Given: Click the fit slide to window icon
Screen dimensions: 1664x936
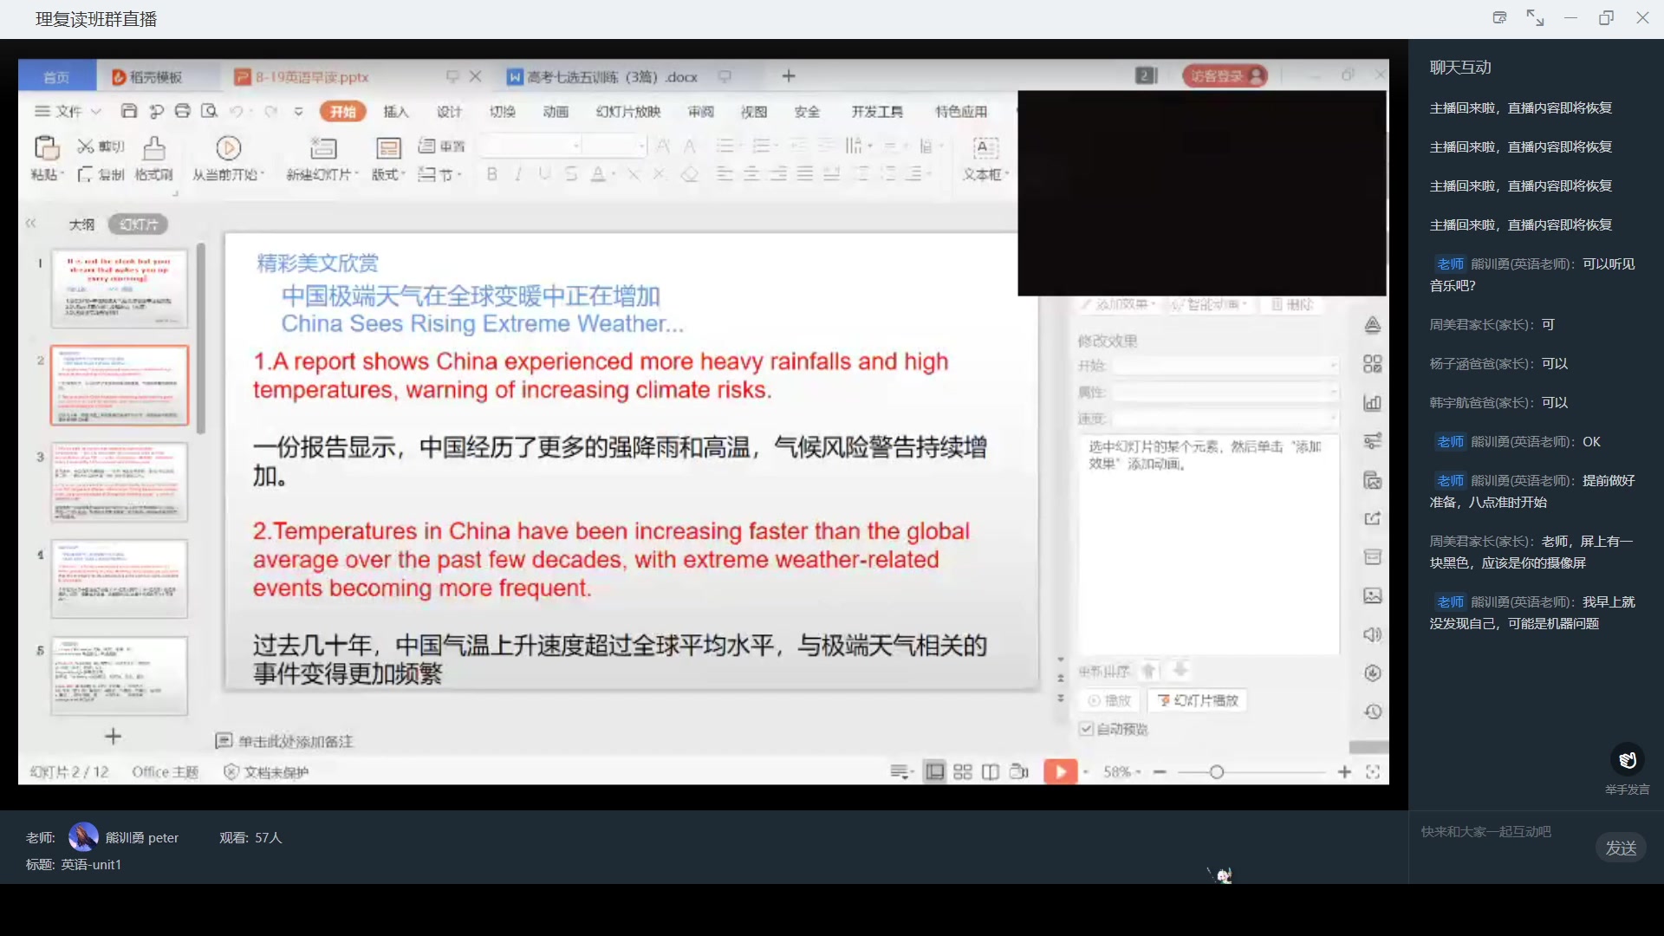Looking at the screenshot, I should tap(1373, 771).
